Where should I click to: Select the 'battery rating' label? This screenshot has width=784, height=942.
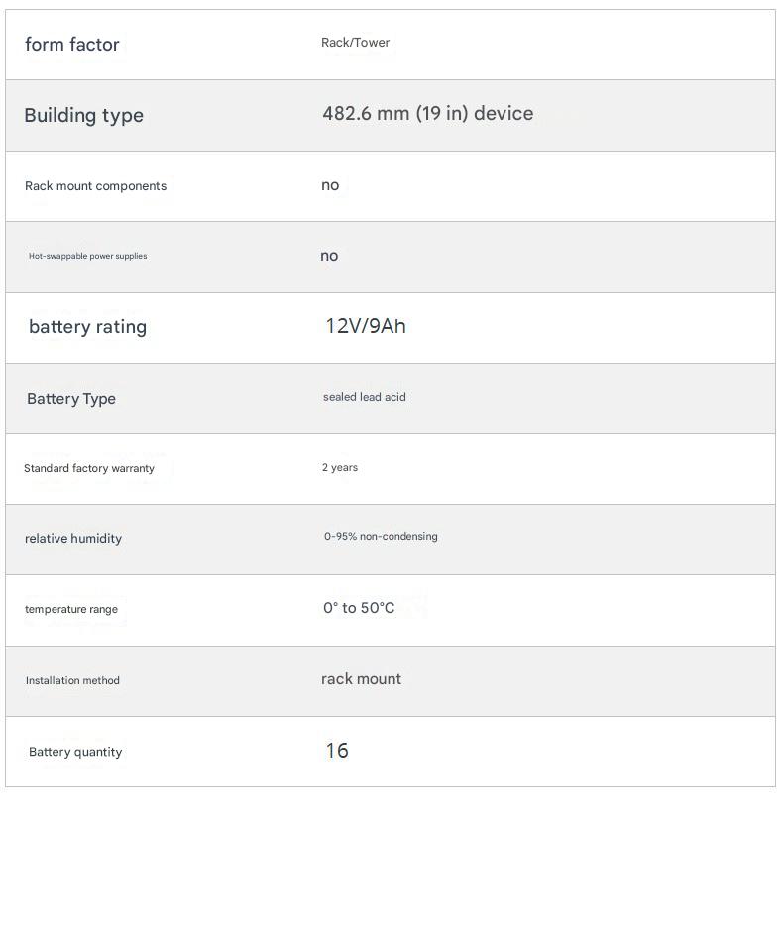tap(87, 327)
